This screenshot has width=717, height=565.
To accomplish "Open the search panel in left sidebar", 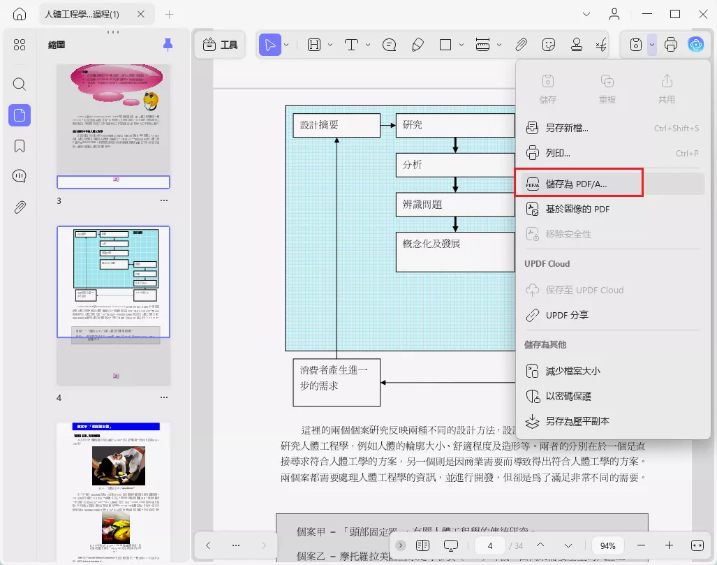I will tap(20, 85).
